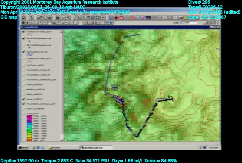
Task: Check the 04-14-2001 shapefile theme checkbox
Action: [x=24, y=45]
